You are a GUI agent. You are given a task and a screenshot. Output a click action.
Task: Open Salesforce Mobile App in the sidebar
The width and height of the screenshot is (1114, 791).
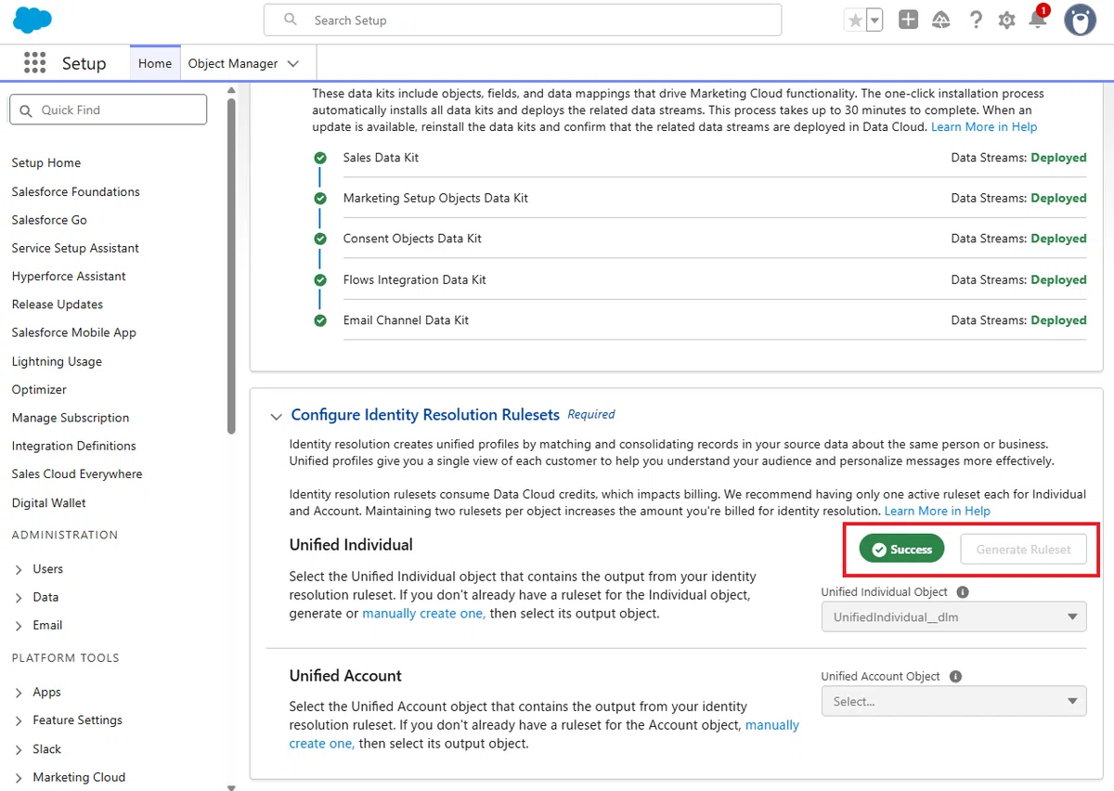pos(74,332)
